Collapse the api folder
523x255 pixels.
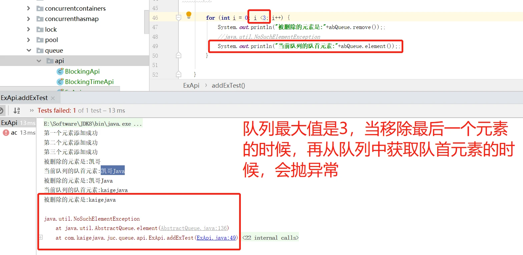(x=39, y=61)
